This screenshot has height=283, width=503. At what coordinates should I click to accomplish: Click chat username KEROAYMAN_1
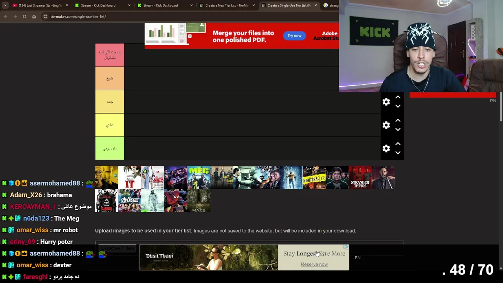[x=33, y=206]
